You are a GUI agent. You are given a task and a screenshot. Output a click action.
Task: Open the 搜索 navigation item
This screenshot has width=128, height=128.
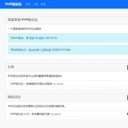click(43, 4)
